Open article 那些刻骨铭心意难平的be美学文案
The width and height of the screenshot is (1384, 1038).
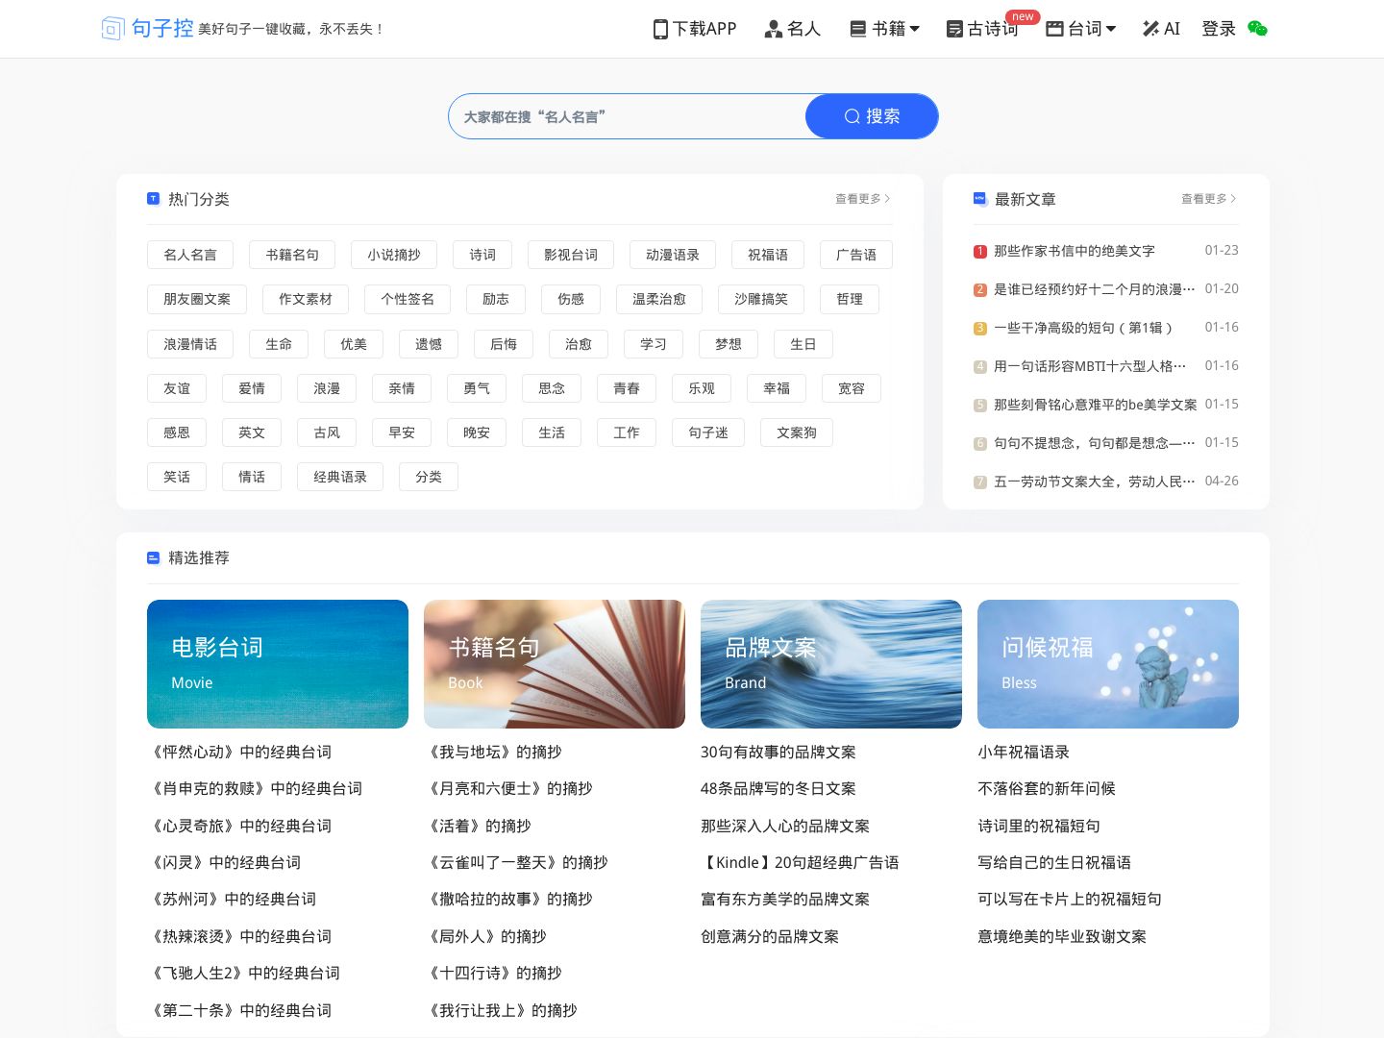(x=1096, y=405)
